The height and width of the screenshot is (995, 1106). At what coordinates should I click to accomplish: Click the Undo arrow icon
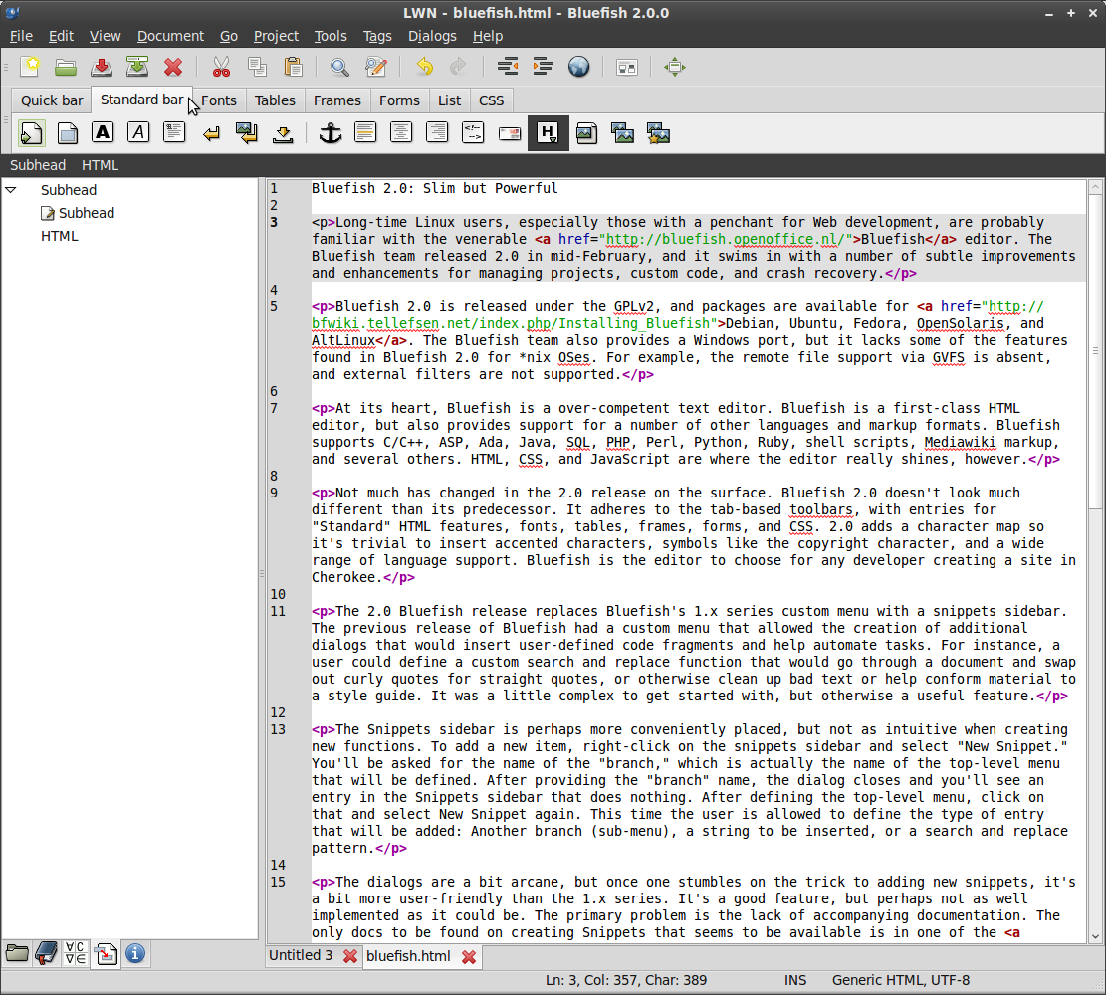[x=425, y=67]
